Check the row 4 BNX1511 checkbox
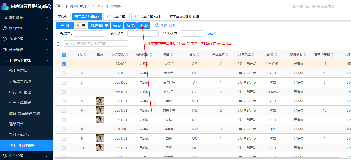Image resolution: width=351 pixels, height=160 pixels. (64, 92)
